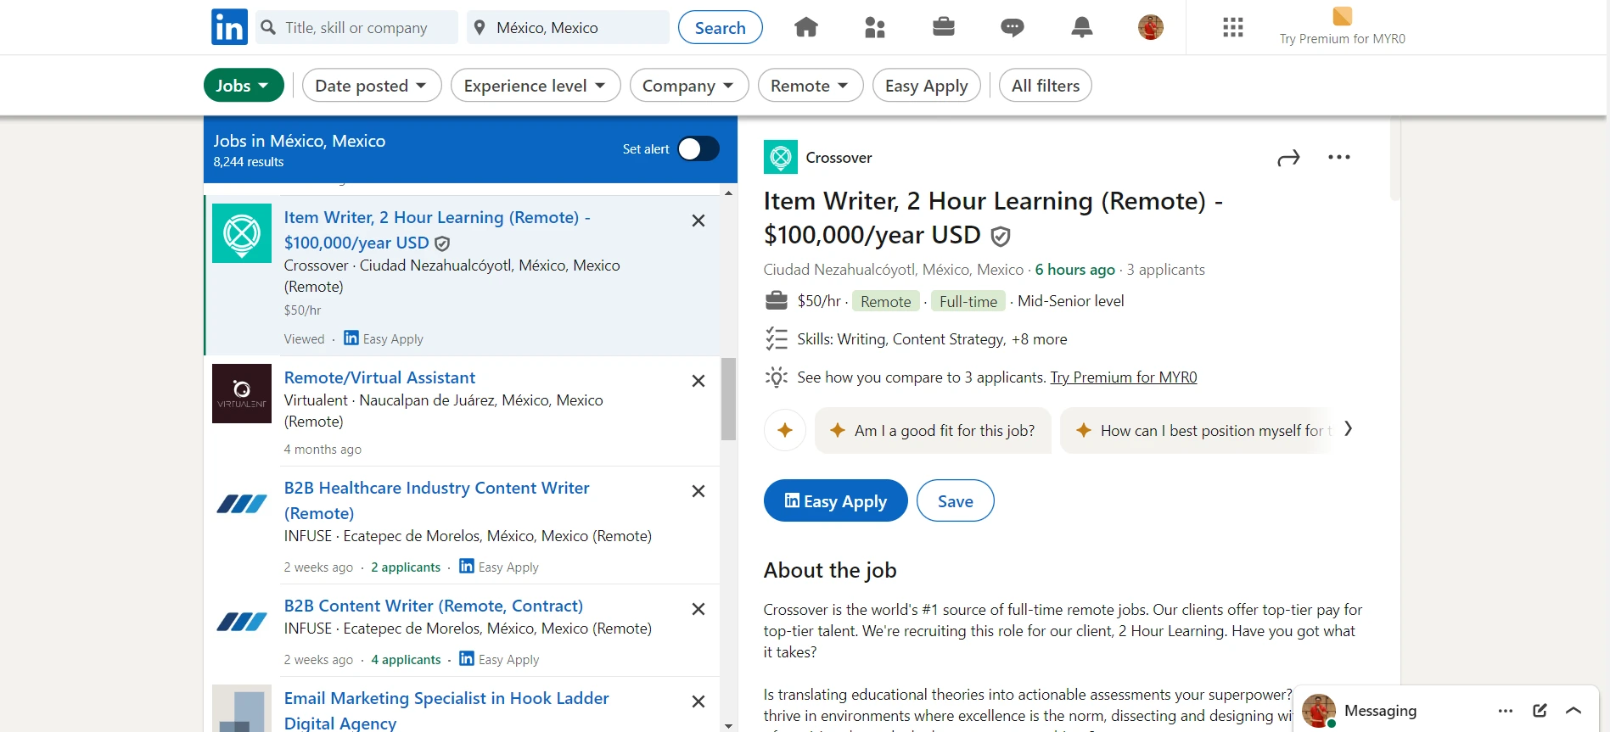Open the job's three-dot more options
The width and height of the screenshot is (1610, 732).
tap(1338, 157)
